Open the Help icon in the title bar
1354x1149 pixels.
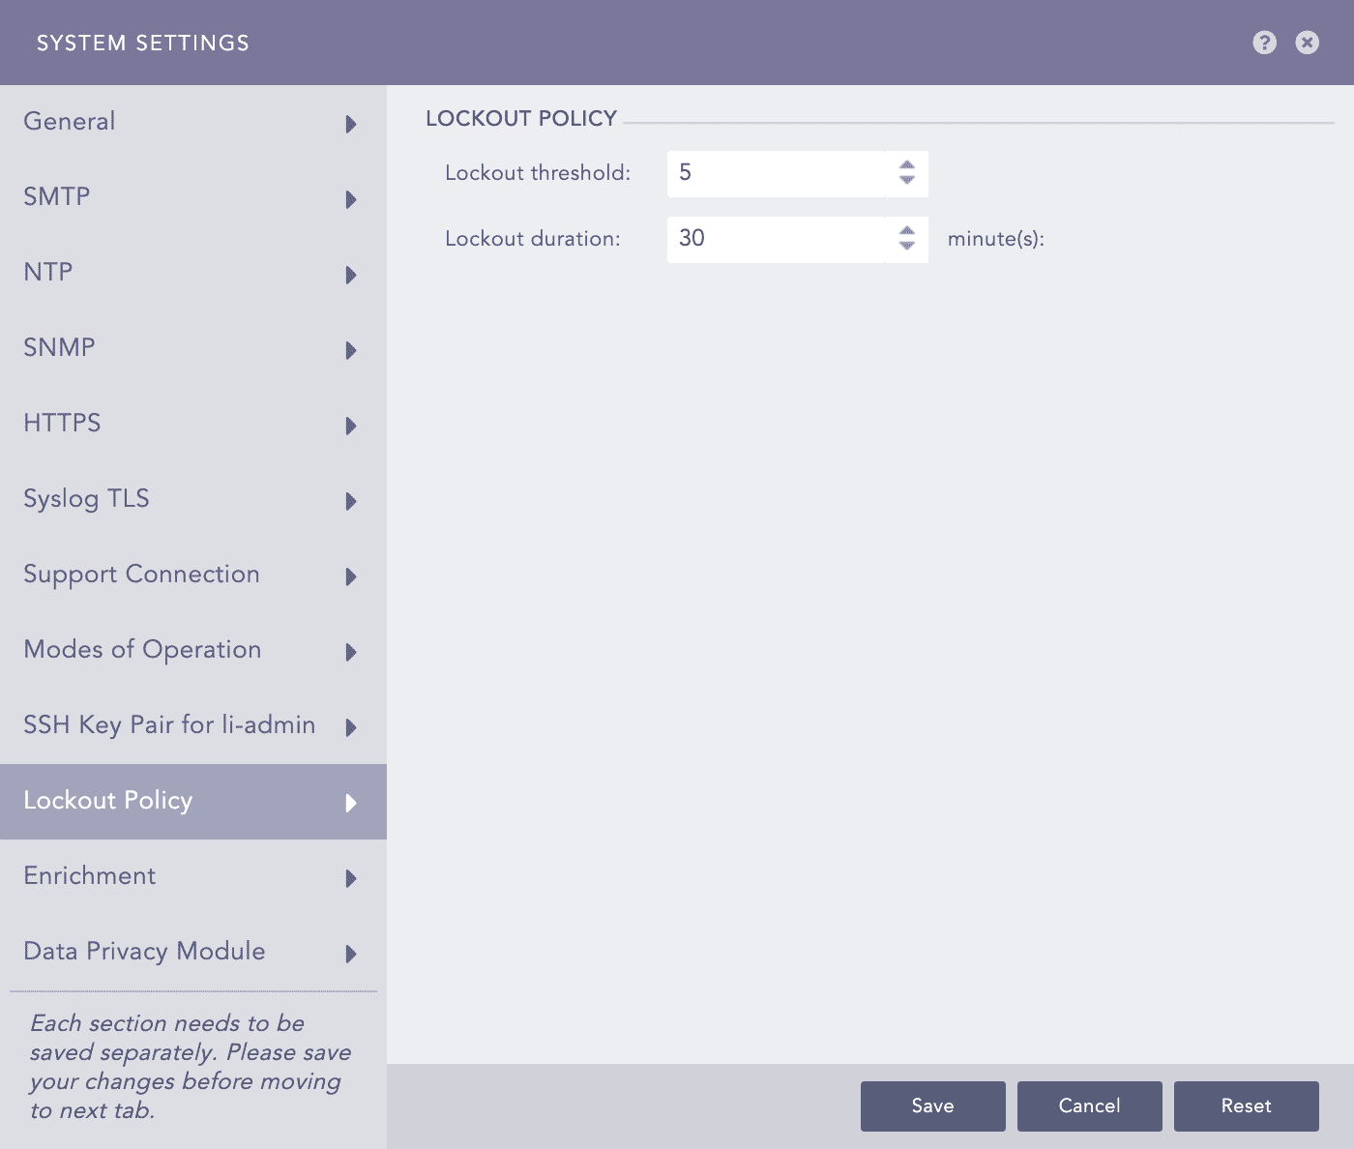[x=1264, y=43]
